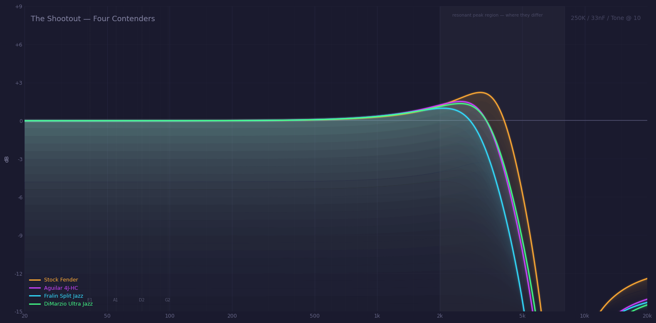Click the +3 dB axis tick label
The height and width of the screenshot is (323, 656).
[x=19, y=83]
